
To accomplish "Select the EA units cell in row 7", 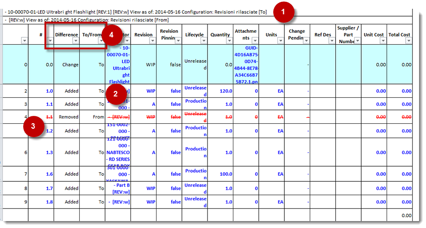I will (272, 174).
